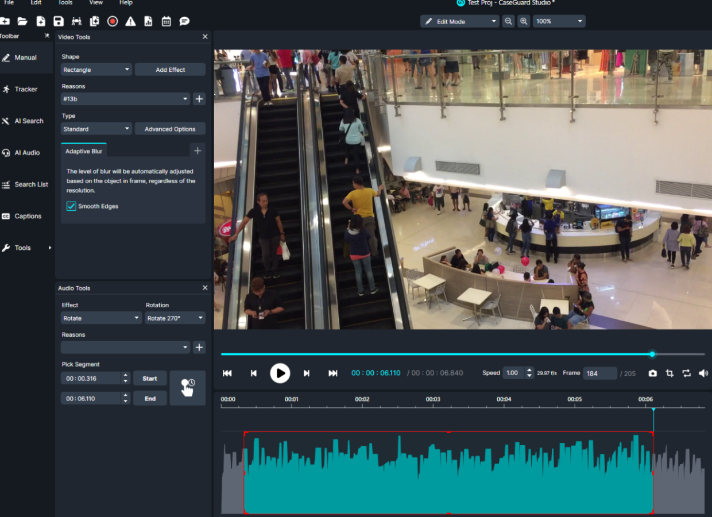The height and width of the screenshot is (517, 712).
Task: Click the zoom out magnifier icon
Action: (x=508, y=21)
